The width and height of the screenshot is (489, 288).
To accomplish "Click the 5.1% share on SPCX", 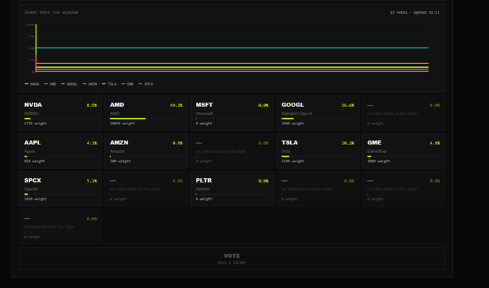I will click(x=91, y=181).
